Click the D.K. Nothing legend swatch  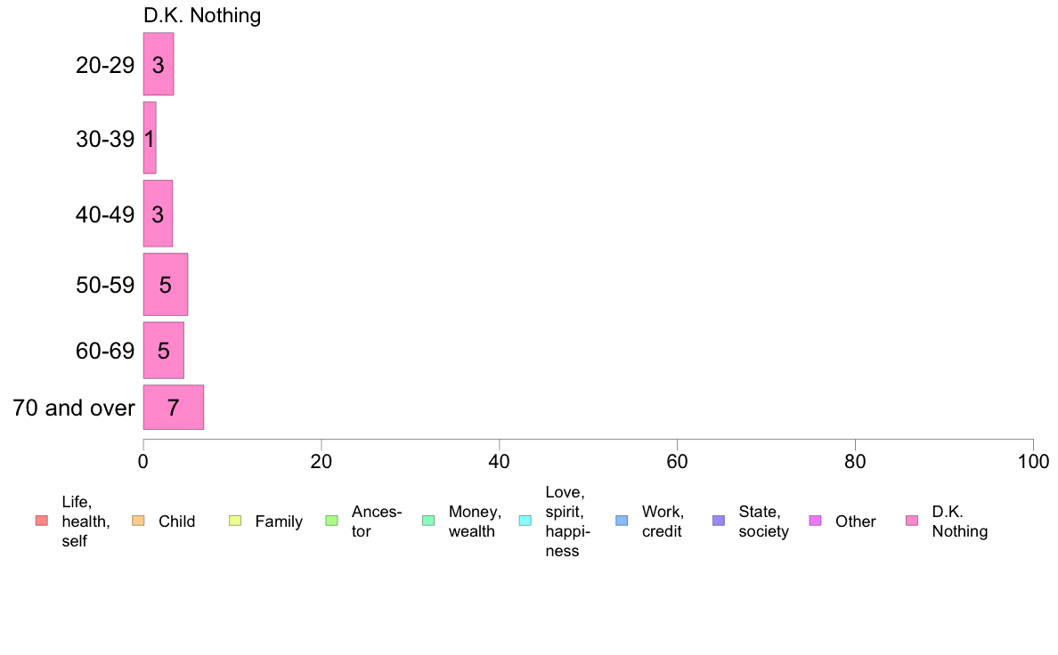click(x=912, y=521)
